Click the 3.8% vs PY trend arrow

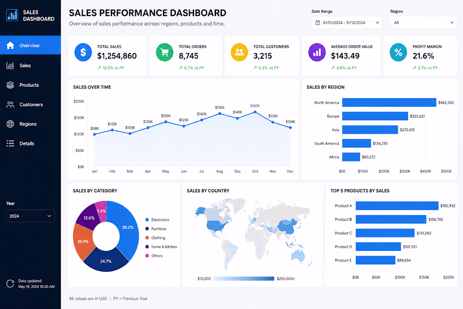(333, 68)
